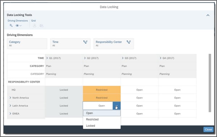Click the RESPONSIBILITY CENTER header label
Screen dimensions: 217x137
click(24, 82)
